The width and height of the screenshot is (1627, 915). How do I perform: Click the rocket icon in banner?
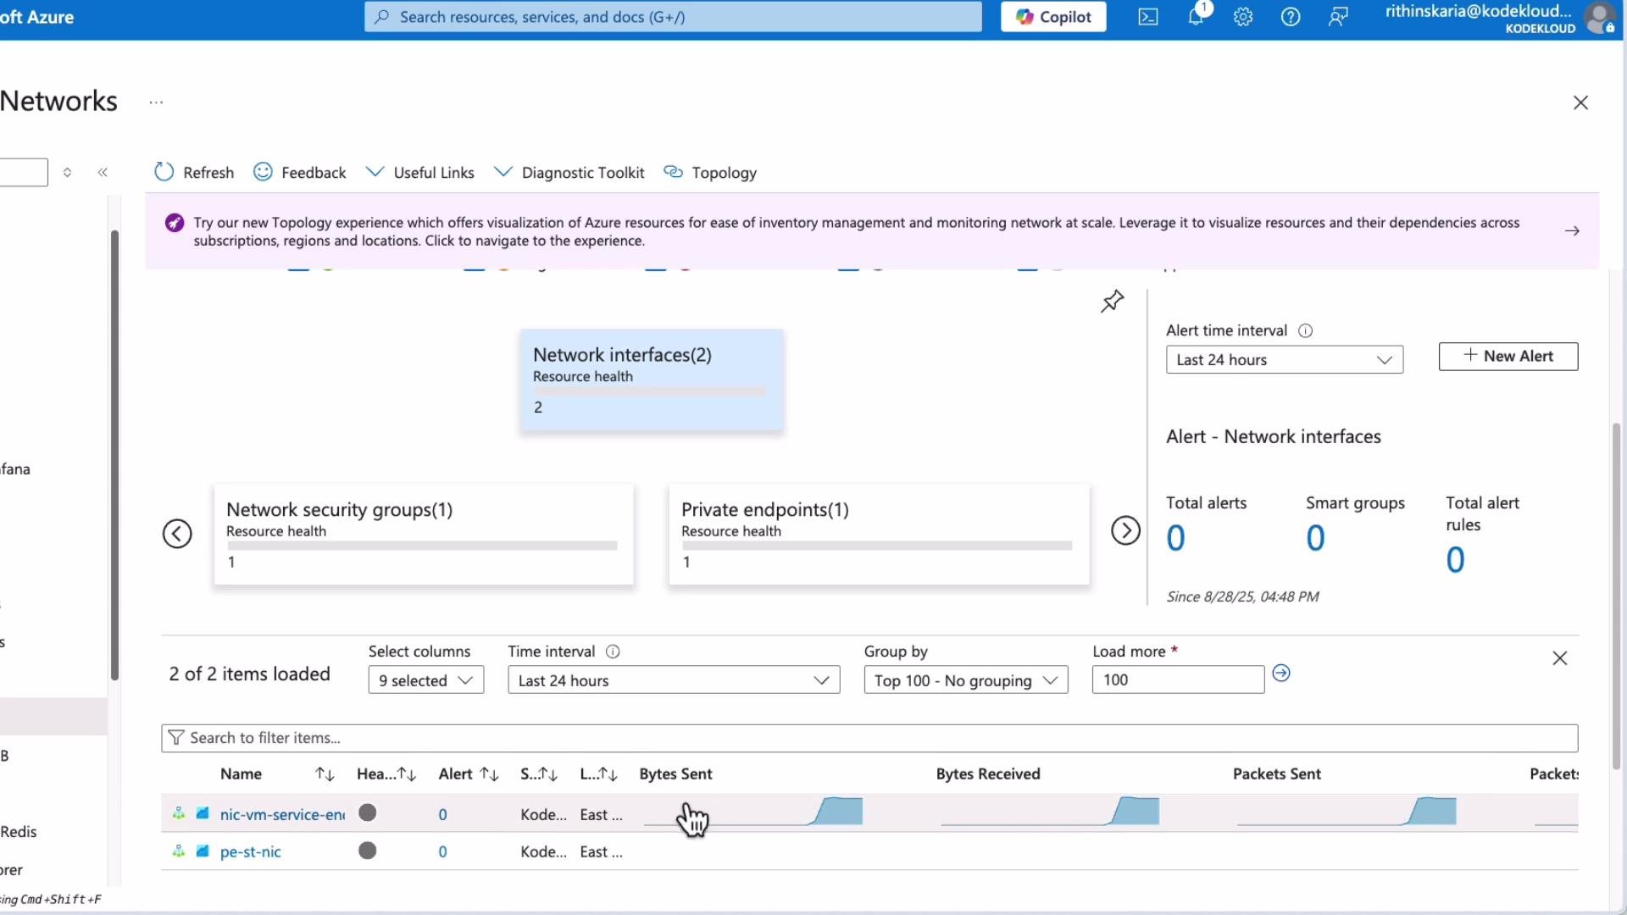175,223
